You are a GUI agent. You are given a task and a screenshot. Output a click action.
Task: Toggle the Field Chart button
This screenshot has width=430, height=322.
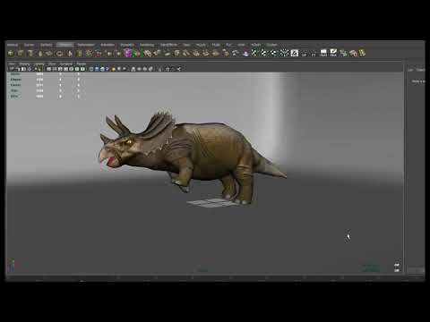[x=72, y=69]
